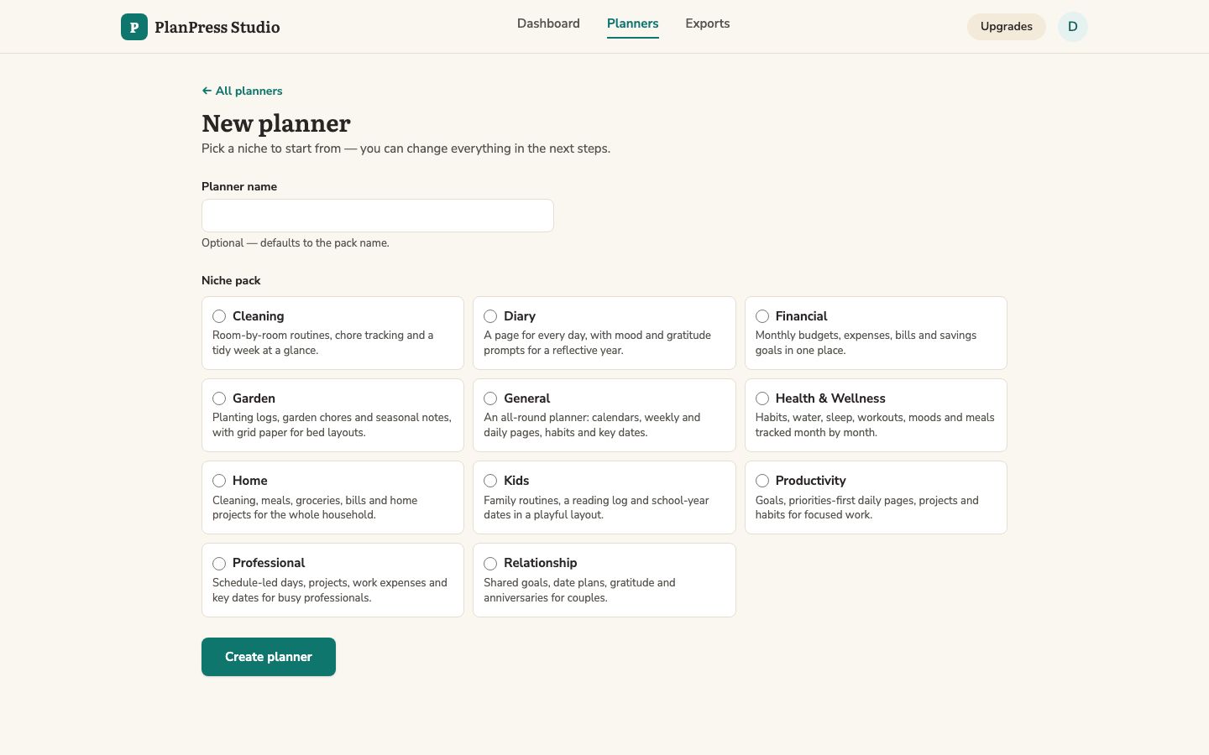Click the Health & Wellness description text
The width and height of the screenshot is (1209, 755).
875,424
